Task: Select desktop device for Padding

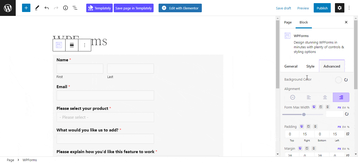Action: point(302,126)
